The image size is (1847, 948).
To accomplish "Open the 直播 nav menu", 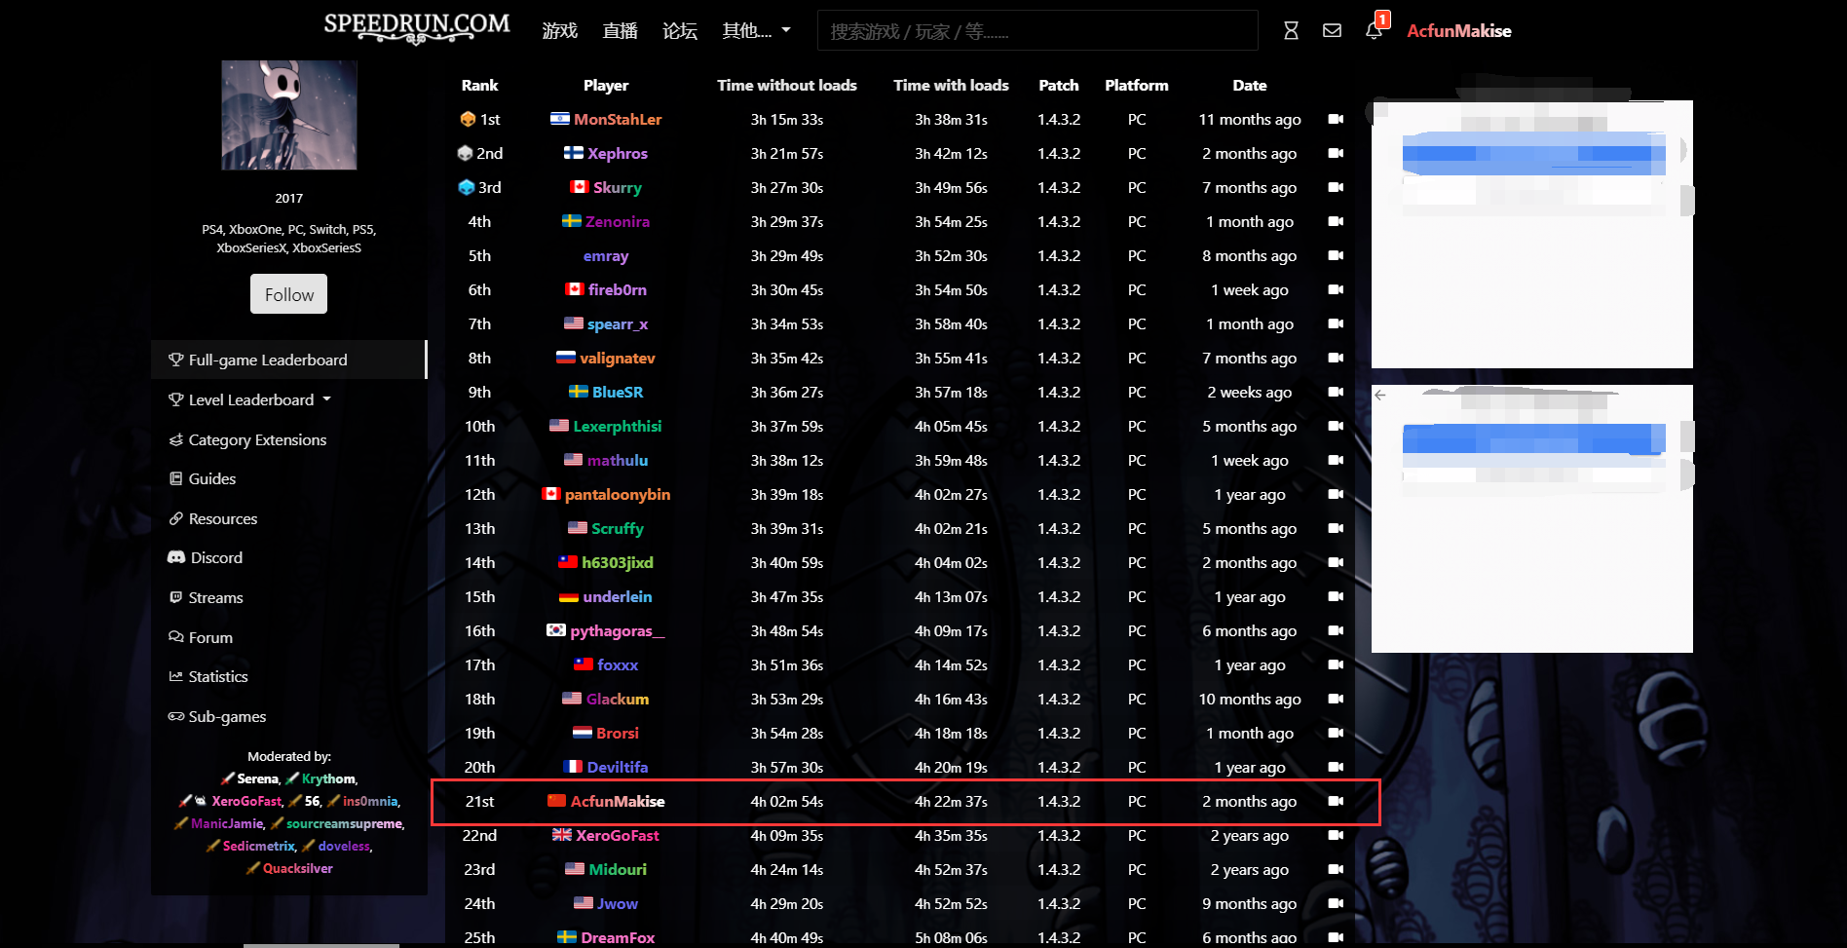I will point(620,31).
